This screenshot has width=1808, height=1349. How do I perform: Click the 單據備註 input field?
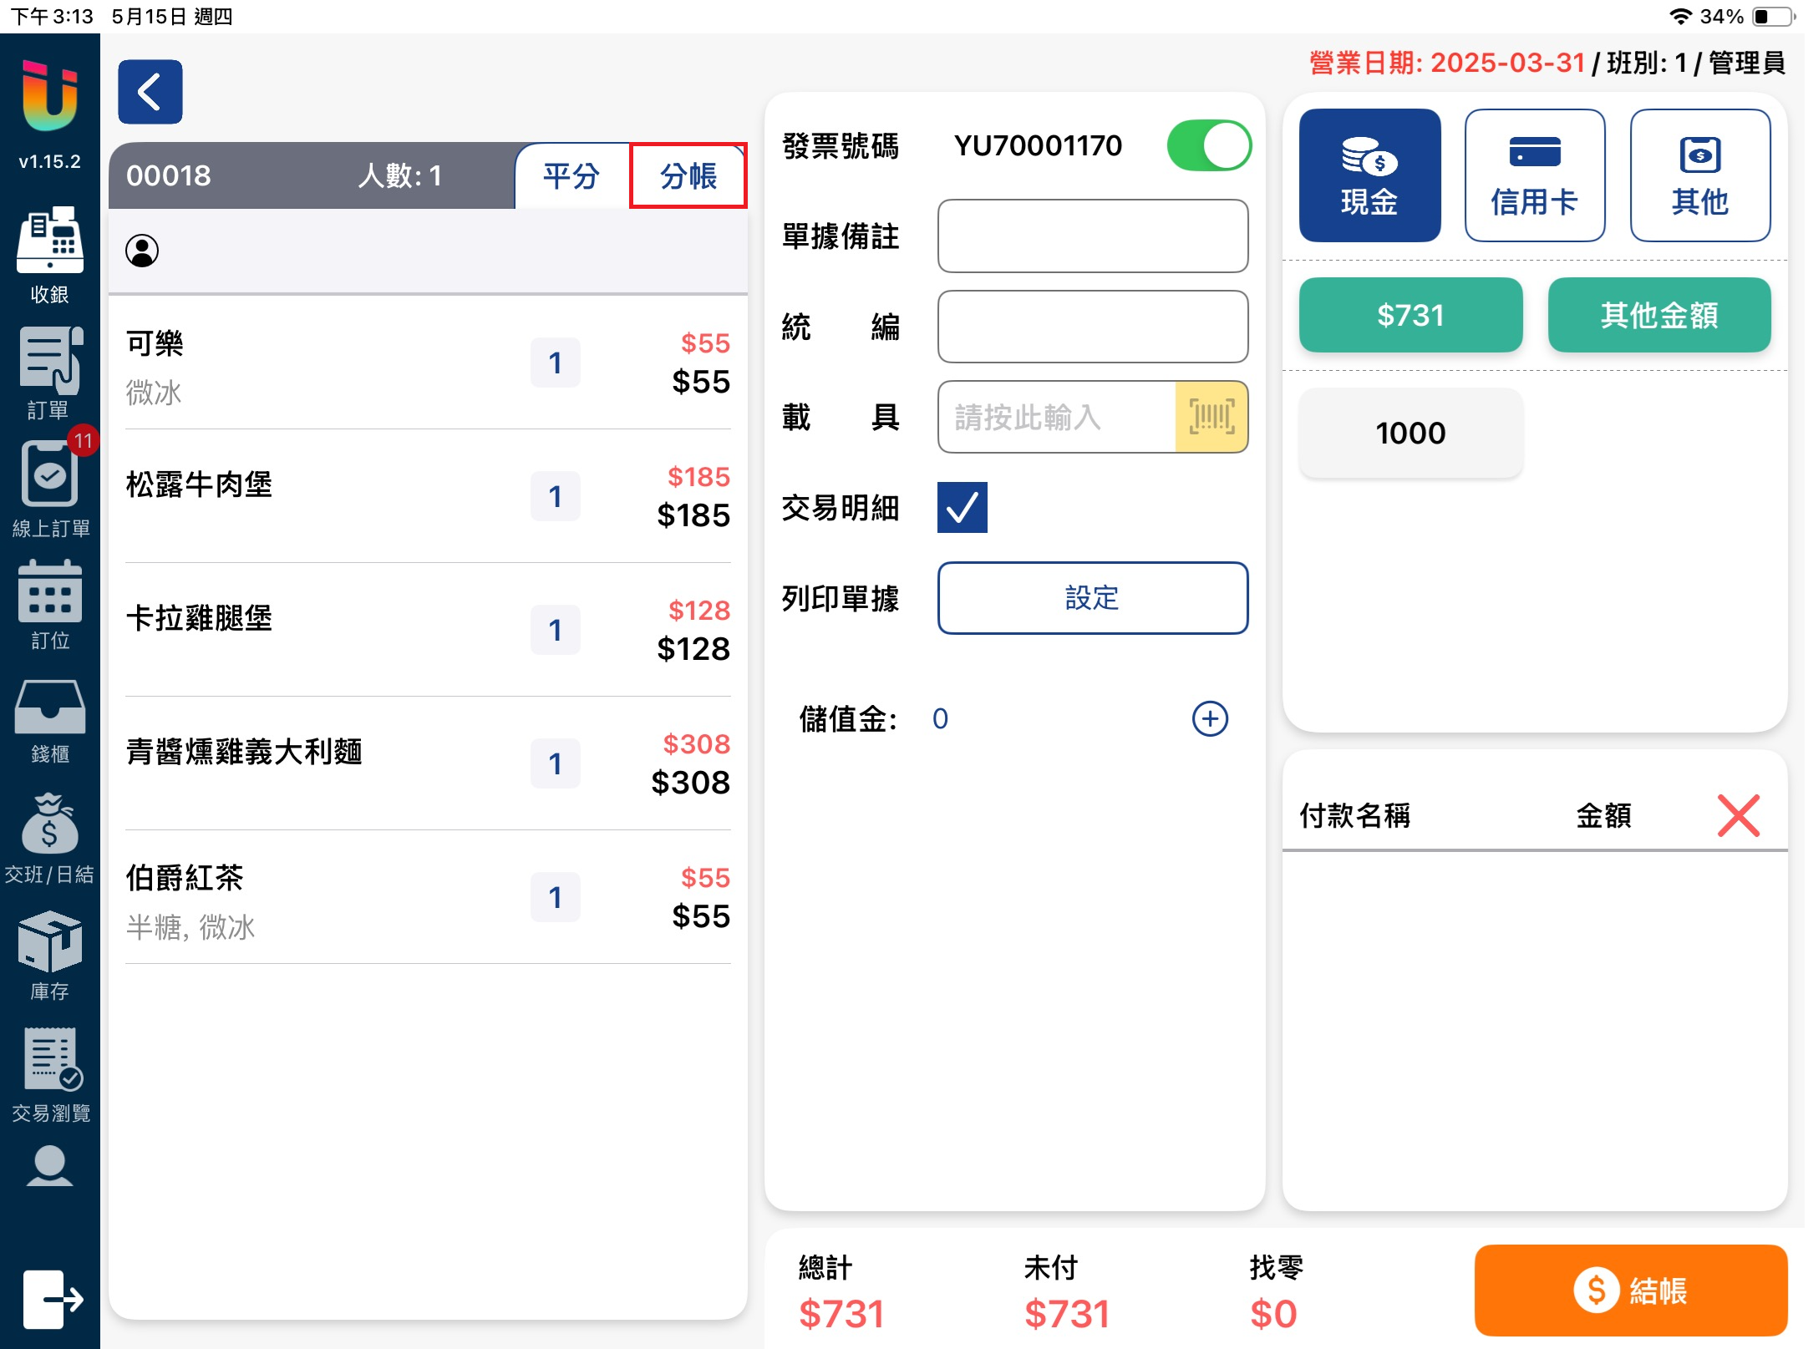pyautogui.click(x=1092, y=236)
